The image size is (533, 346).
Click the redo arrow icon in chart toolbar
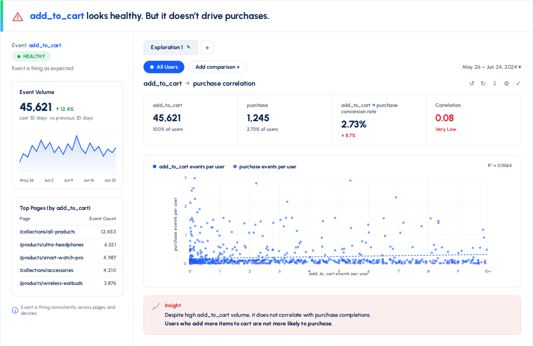point(483,83)
